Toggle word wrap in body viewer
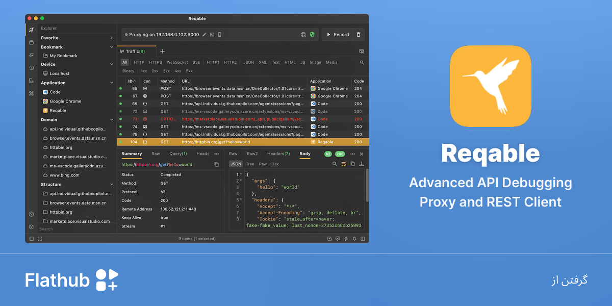The width and height of the screenshot is (612, 306). point(344,164)
